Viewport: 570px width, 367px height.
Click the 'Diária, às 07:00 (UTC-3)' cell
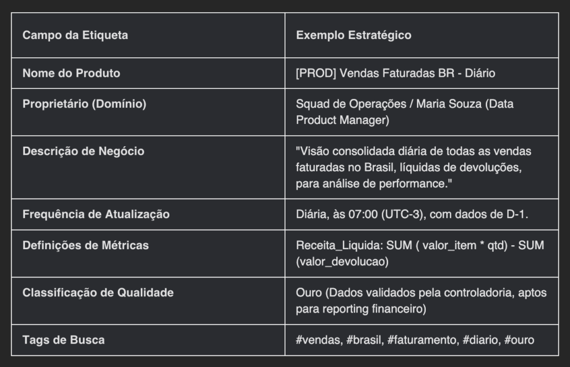(412, 215)
